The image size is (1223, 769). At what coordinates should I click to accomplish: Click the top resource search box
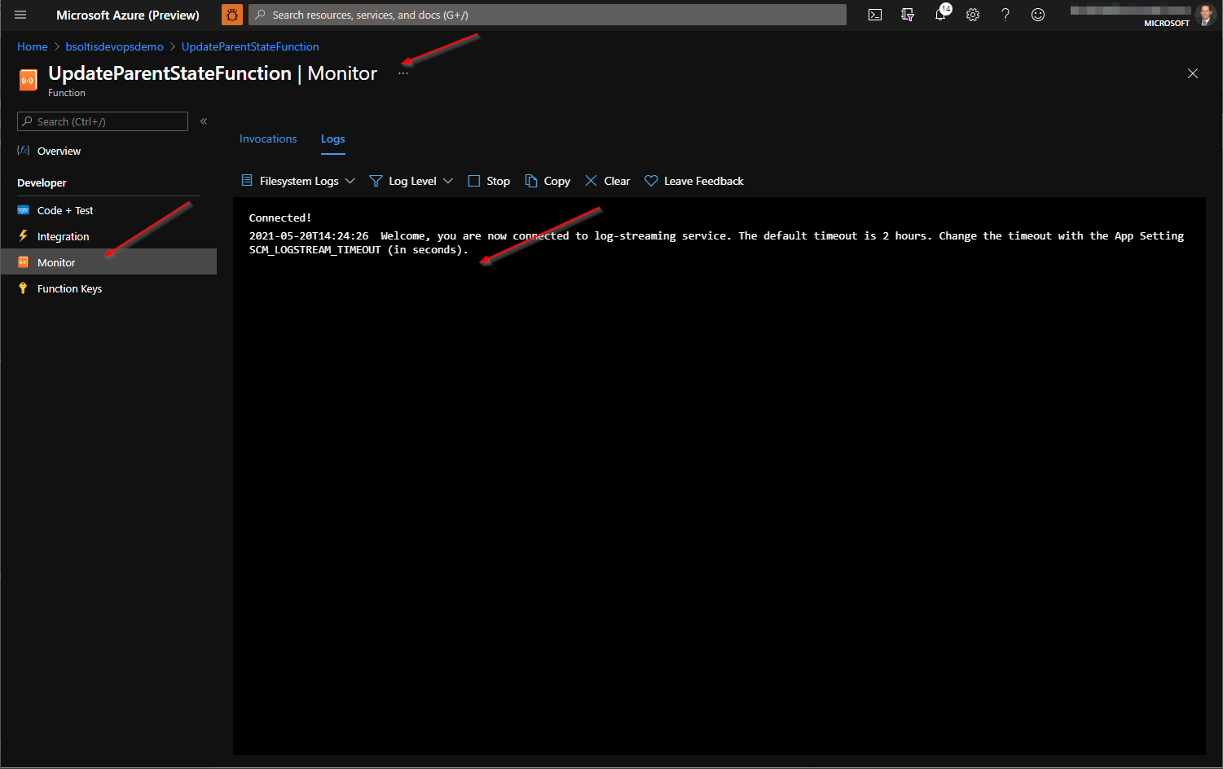(x=548, y=15)
